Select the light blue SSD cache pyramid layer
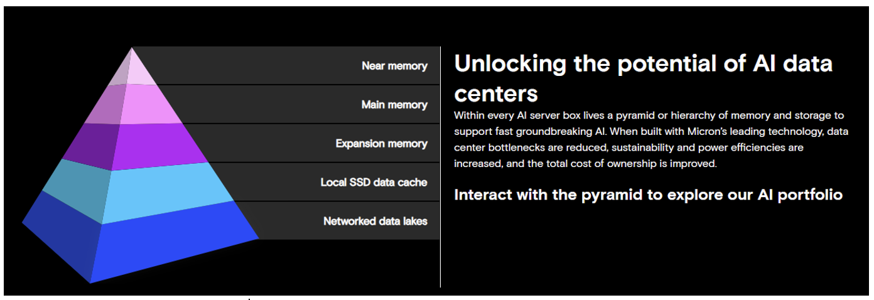 [168, 191]
